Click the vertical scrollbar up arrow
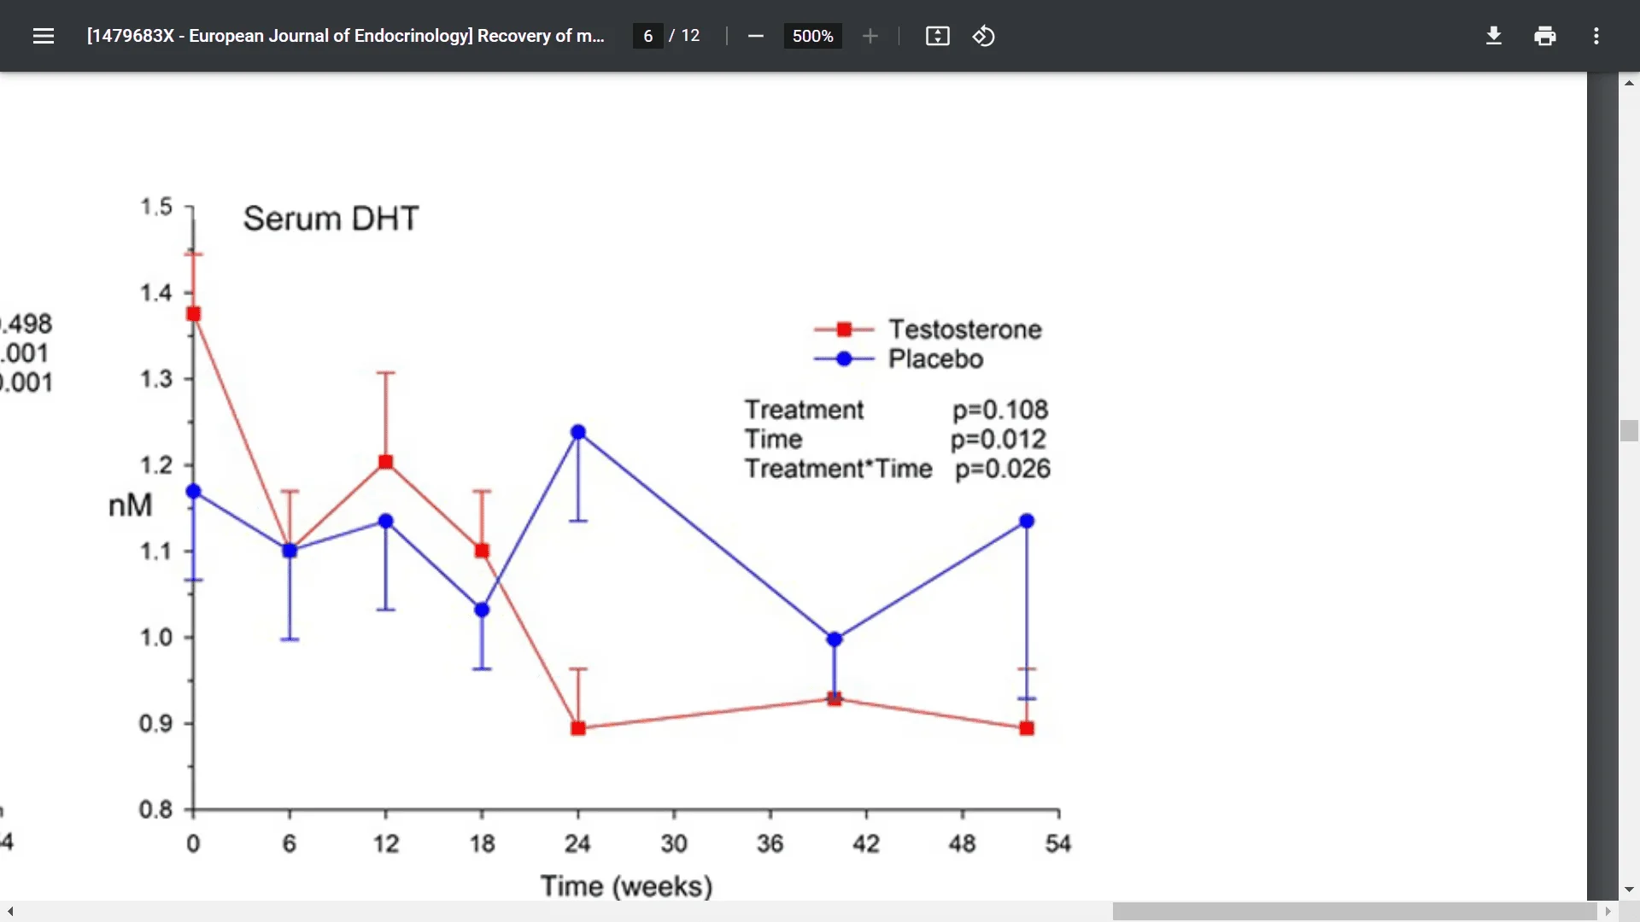The height and width of the screenshot is (922, 1640). tap(1629, 83)
